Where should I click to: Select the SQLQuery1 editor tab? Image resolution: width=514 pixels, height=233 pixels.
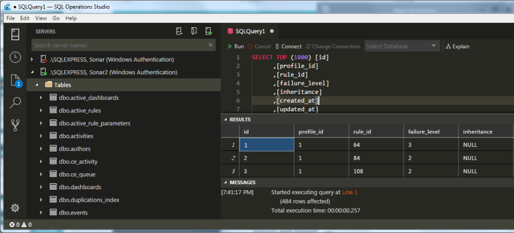tap(250, 31)
